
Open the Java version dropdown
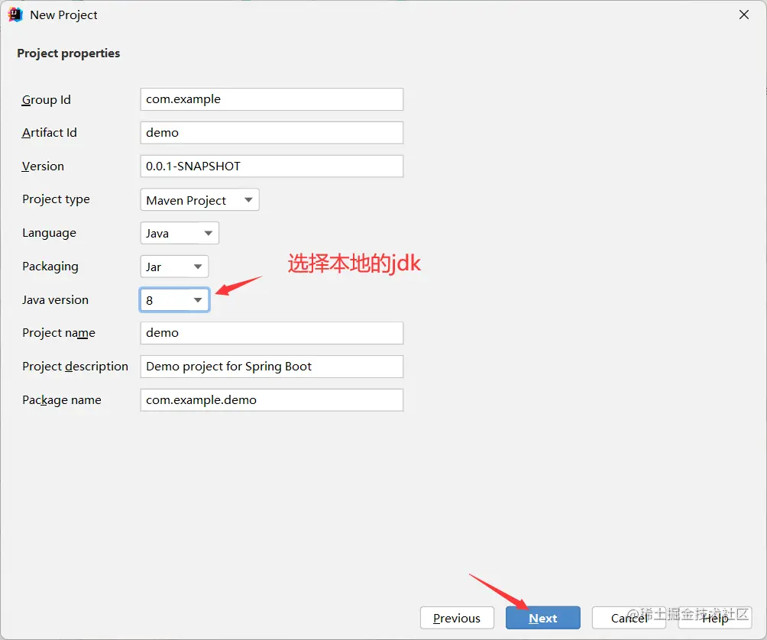pyautogui.click(x=174, y=299)
